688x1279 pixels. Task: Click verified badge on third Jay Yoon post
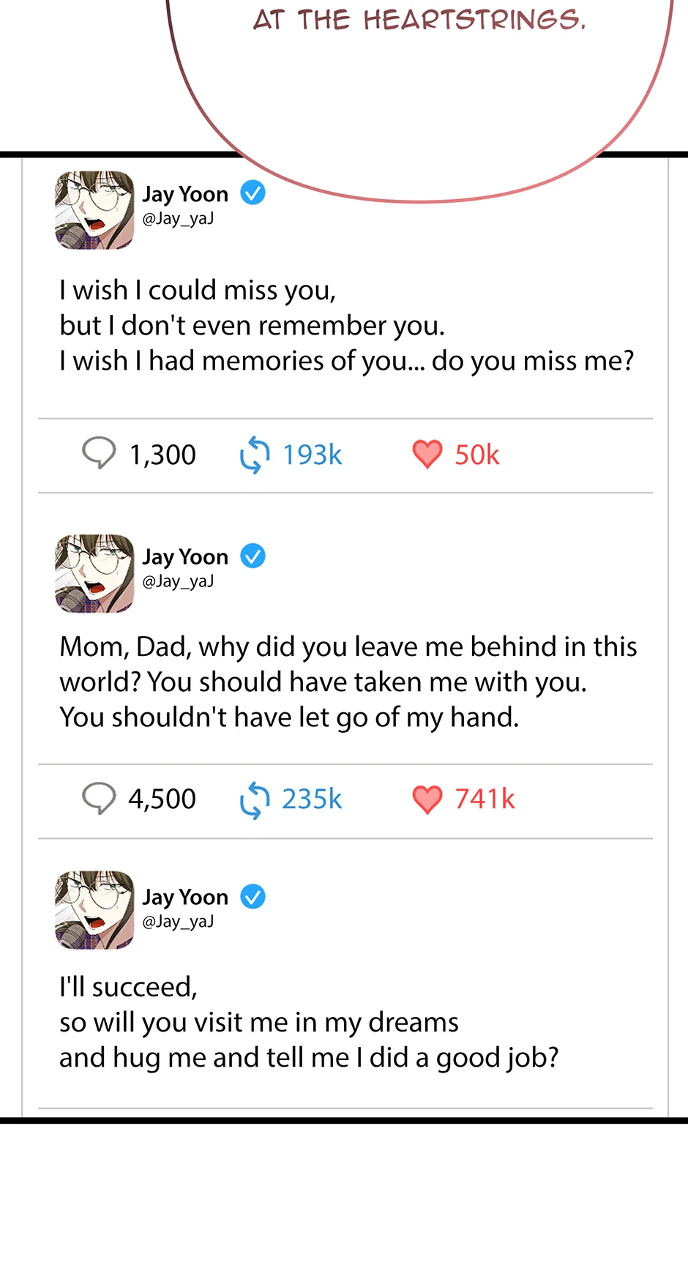253,896
